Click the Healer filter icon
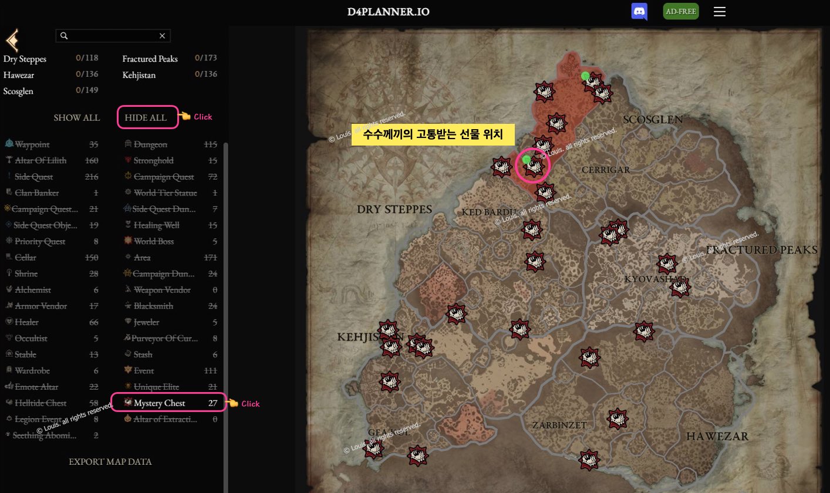The height and width of the screenshot is (493, 830). click(9, 322)
